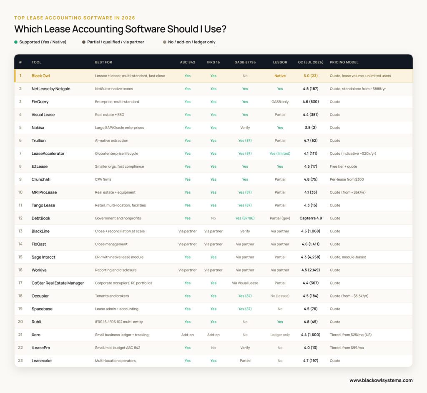Click the '4.7 (197)' rating
The width and height of the screenshot is (427, 393).
311,360
